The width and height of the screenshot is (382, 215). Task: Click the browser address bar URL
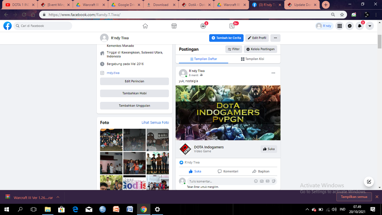pyautogui.click(x=85, y=15)
